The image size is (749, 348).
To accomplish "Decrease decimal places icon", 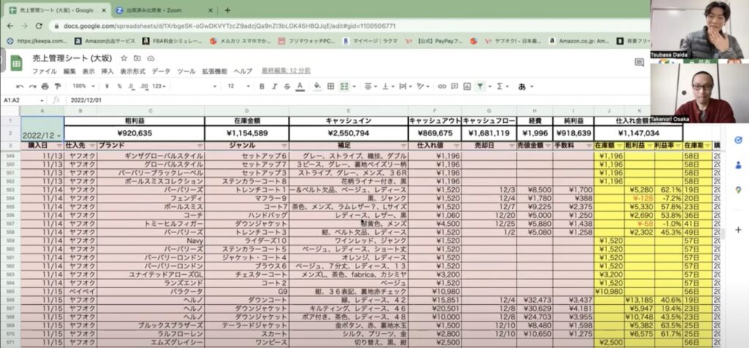I will [x=131, y=86].
